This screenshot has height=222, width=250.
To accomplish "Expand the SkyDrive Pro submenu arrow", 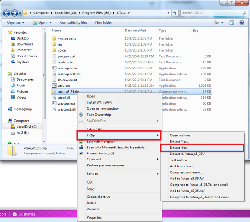I will [x=158, y=121].
